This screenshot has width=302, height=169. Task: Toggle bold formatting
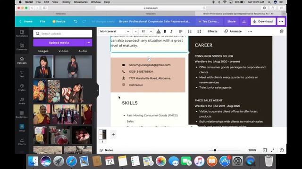(165, 31)
